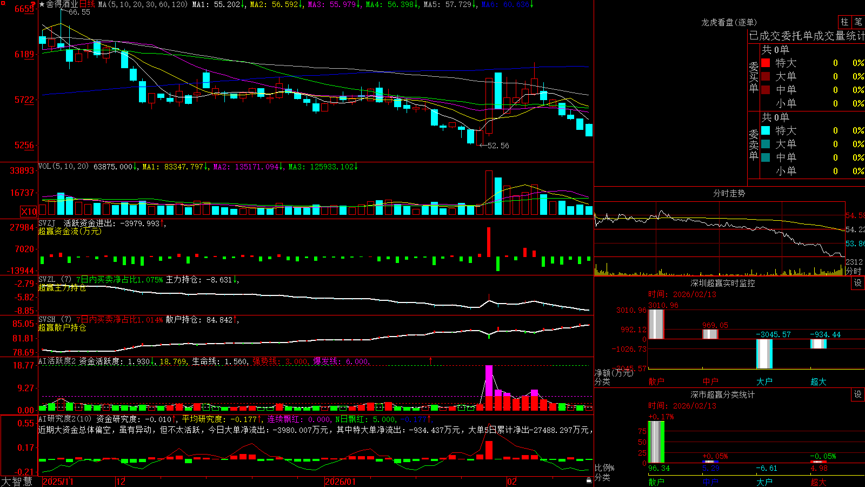This screenshot has width=865, height=487.
Task: Click the 超赢主力持仓 label
Action: (62, 287)
